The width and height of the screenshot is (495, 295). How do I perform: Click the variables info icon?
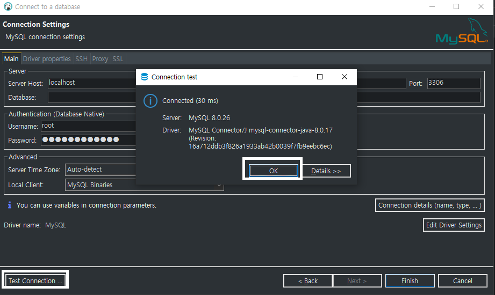10,205
